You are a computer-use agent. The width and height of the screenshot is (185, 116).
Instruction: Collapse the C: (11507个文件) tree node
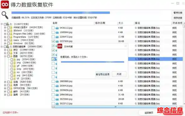pos(2,24)
